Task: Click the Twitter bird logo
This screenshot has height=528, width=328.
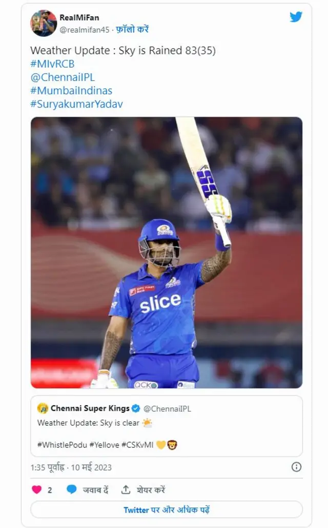Action: point(296,17)
